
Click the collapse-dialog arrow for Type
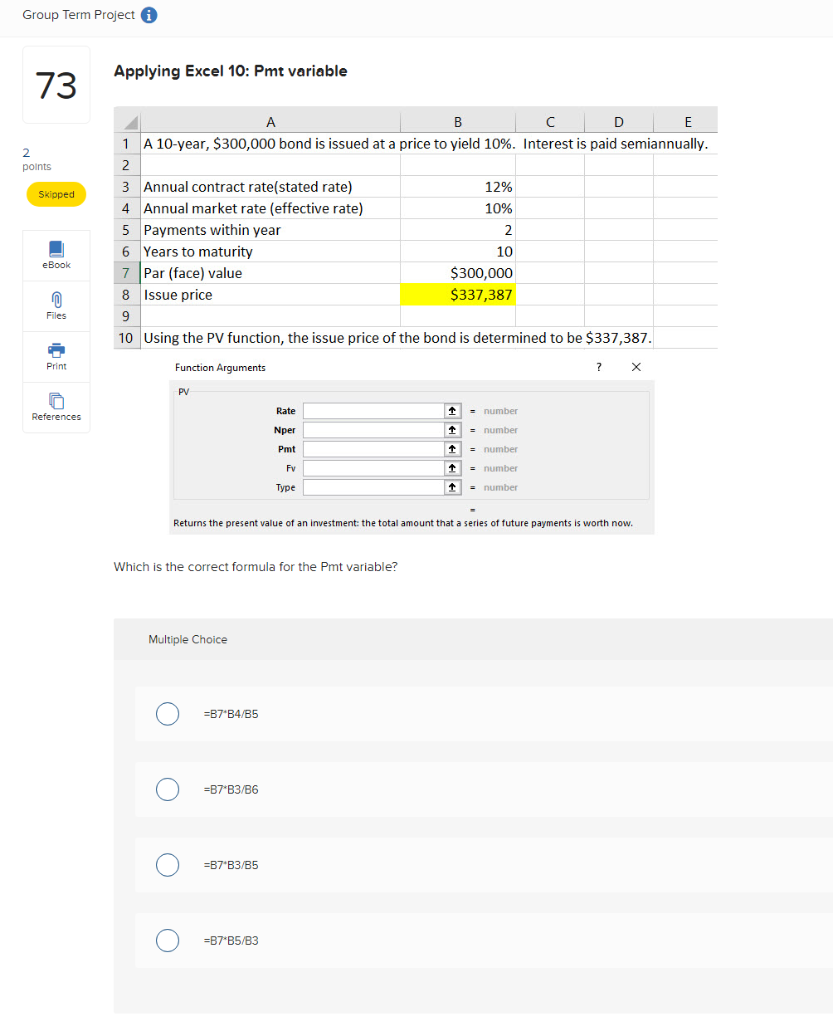click(x=451, y=486)
